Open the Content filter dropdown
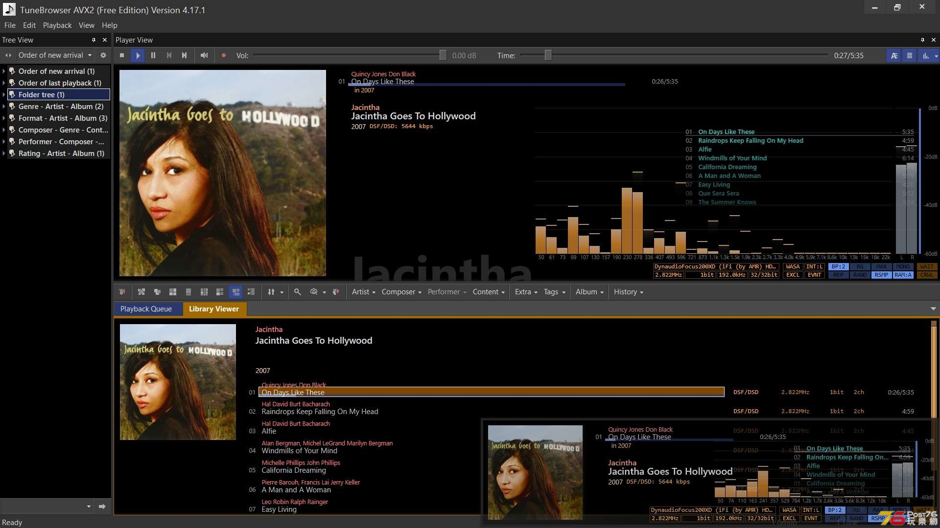The height and width of the screenshot is (528, 940). [x=489, y=292]
